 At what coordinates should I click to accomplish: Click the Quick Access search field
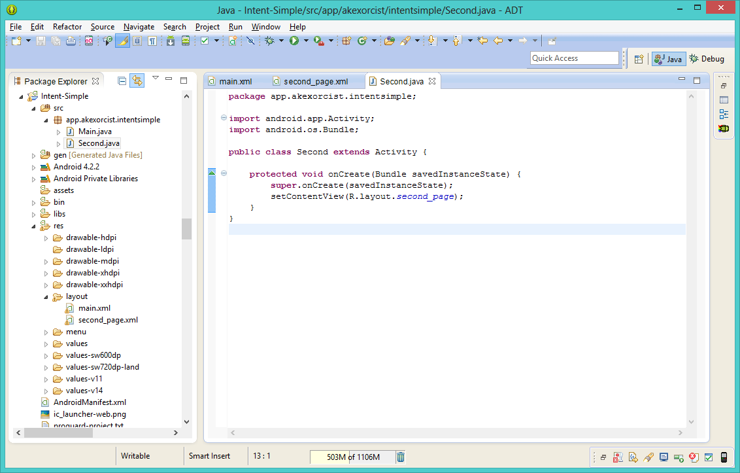(575, 58)
